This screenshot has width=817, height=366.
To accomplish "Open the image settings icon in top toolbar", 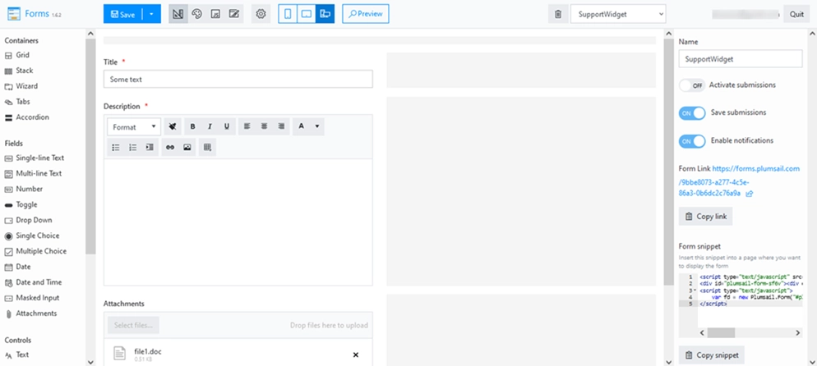I will pyautogui.click(x=215, y=14).
